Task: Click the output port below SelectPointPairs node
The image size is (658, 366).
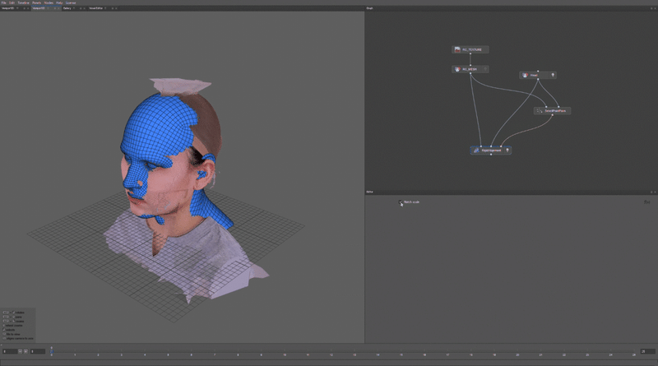Action: (552, 115)
